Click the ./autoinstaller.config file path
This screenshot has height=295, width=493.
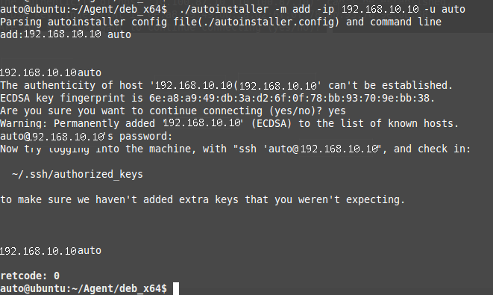[274, 22]
